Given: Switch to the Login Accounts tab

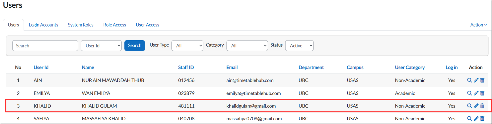Looking at the screenshot, I should [x=43, y=25].
